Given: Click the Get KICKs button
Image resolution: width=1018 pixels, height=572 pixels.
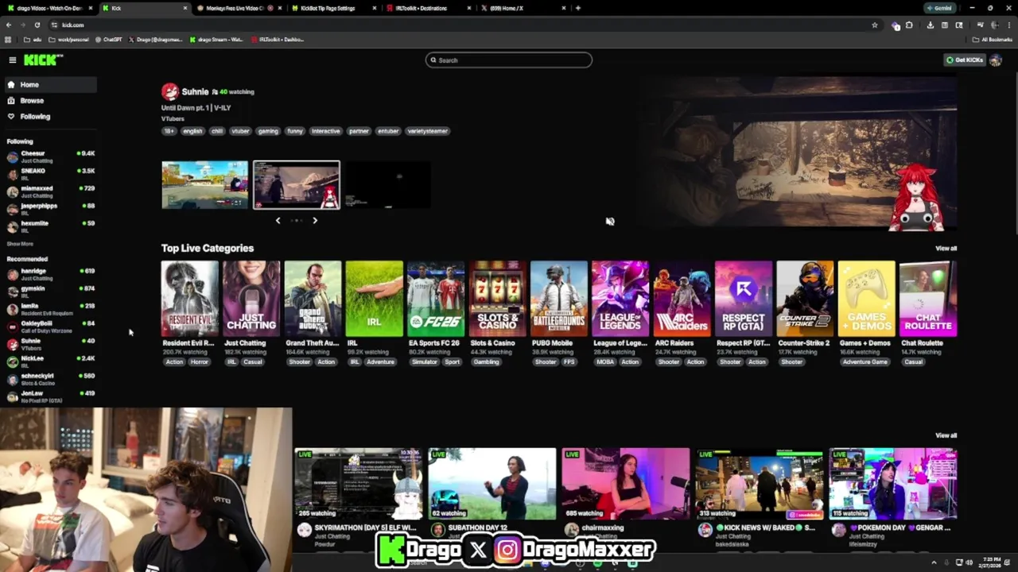Looking at the screenshot, I should (x=964, y=60).
